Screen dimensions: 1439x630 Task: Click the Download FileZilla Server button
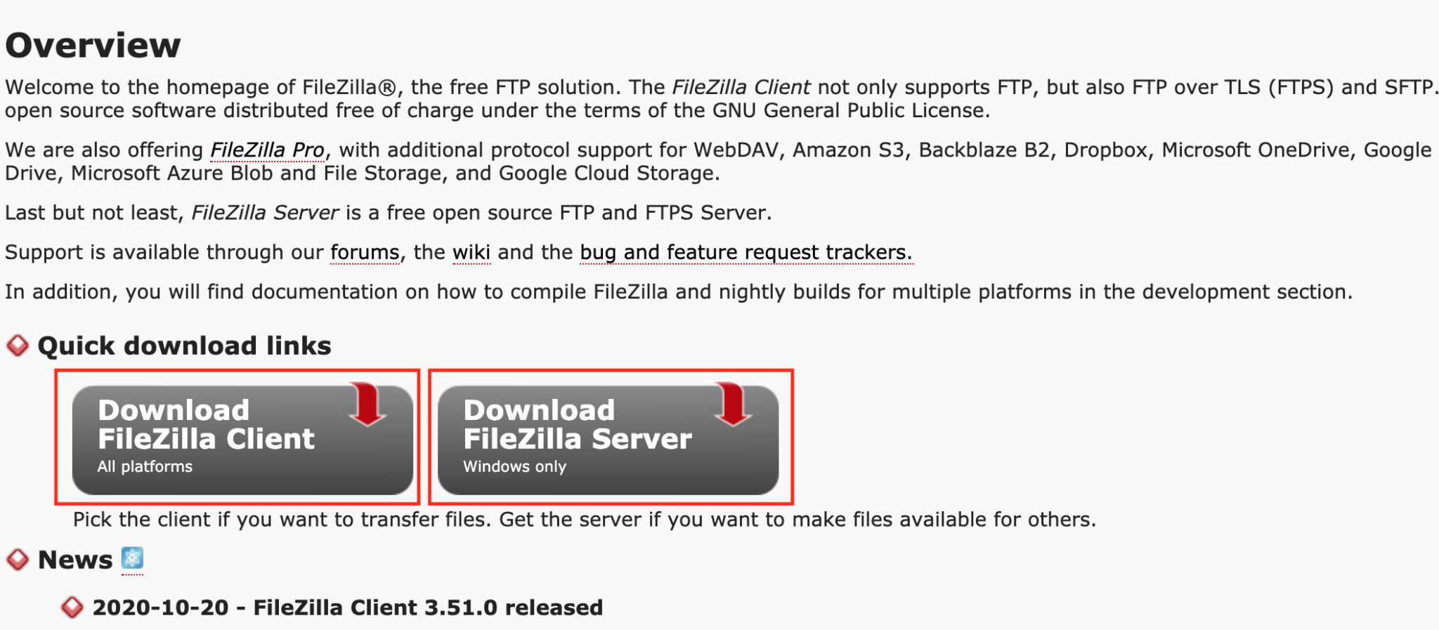point(608,440)
